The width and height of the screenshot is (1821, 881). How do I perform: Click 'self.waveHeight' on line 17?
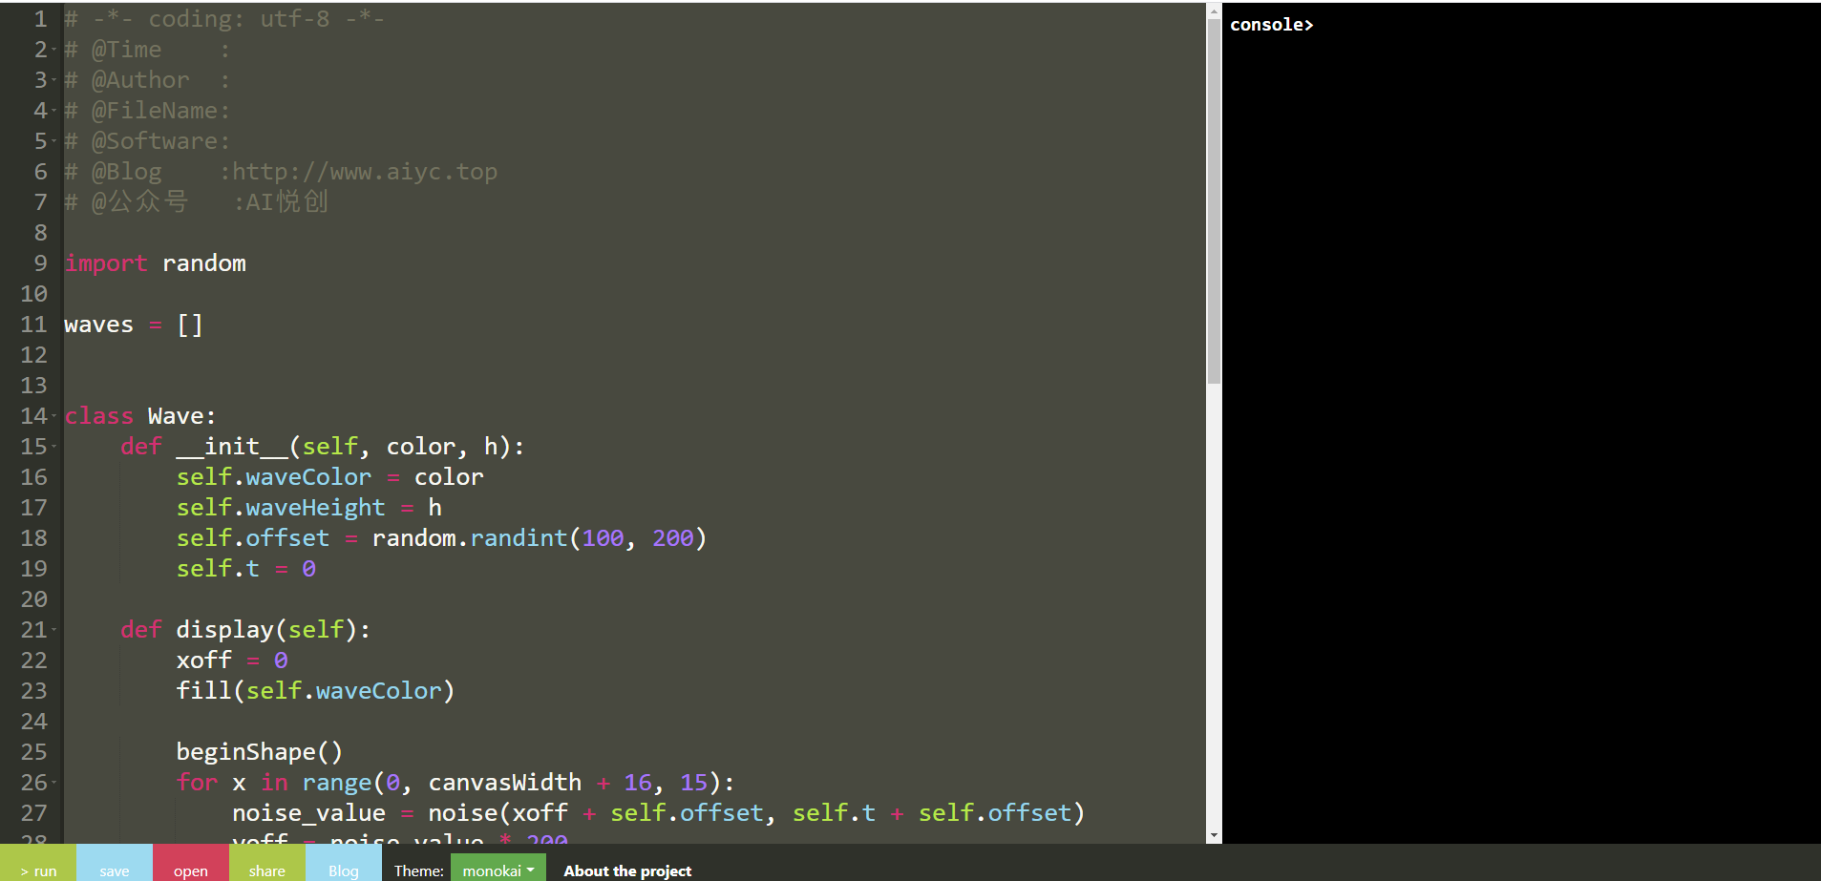pos(281,508)
